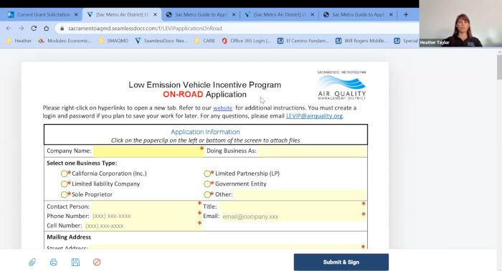
Task: Open the Modules: Economic bookmark
Action: [65, 41]
